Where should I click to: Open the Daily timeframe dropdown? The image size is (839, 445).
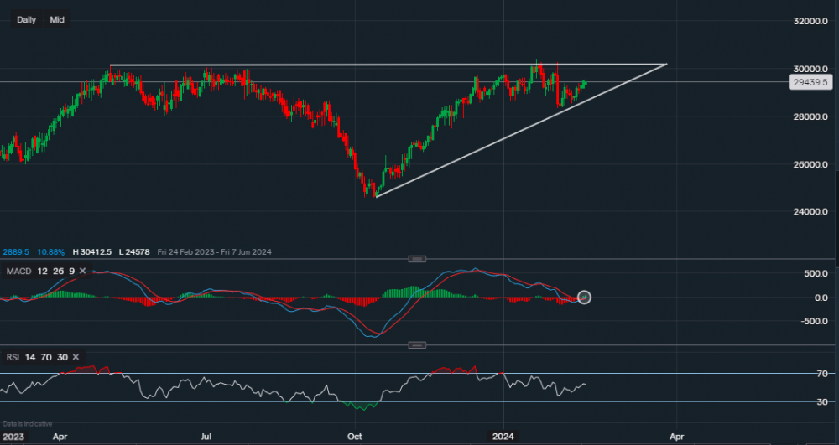click(27, 19)
